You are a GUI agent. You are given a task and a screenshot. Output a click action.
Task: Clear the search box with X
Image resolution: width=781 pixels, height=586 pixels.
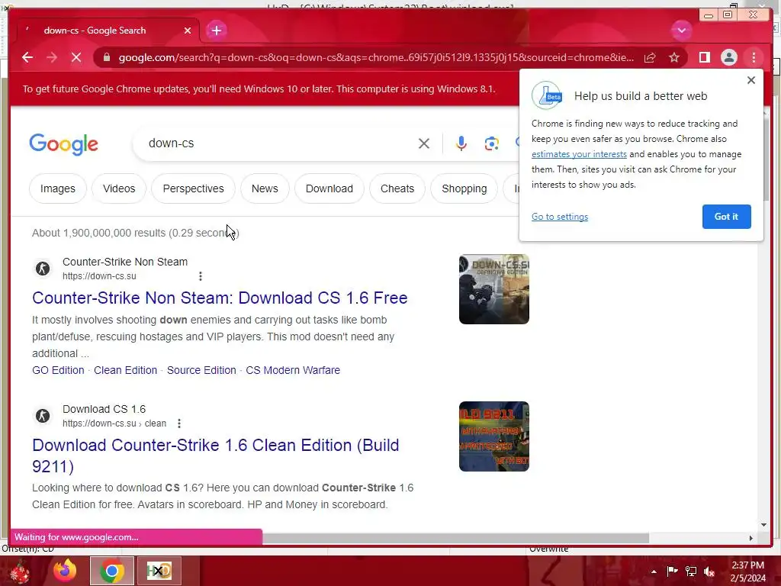[x=424, y=143]
